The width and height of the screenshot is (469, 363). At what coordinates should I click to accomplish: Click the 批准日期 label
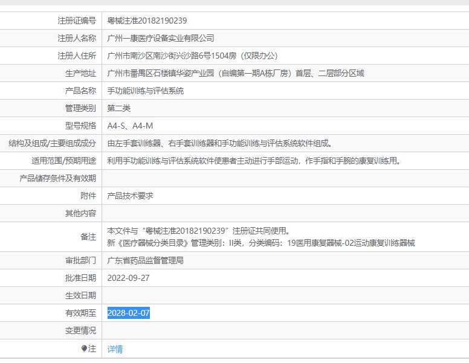coord(81,278)
